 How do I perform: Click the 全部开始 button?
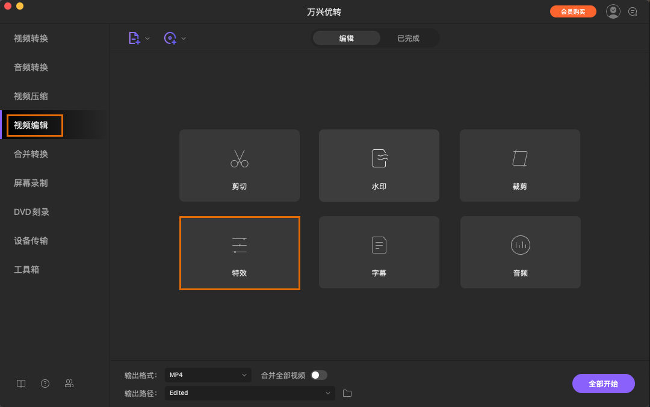click(603, 384)
